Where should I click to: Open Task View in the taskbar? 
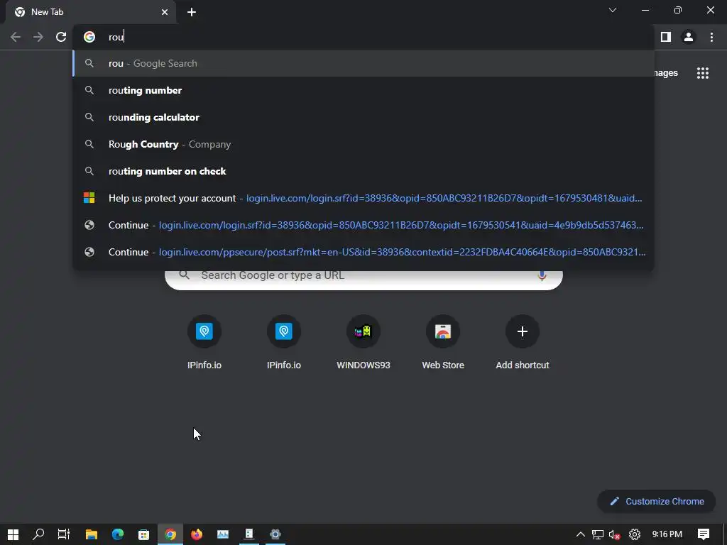[x=63, y=534]
